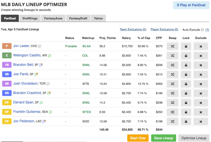Exclude Jon Lester from lineup

tap(200, 46)
